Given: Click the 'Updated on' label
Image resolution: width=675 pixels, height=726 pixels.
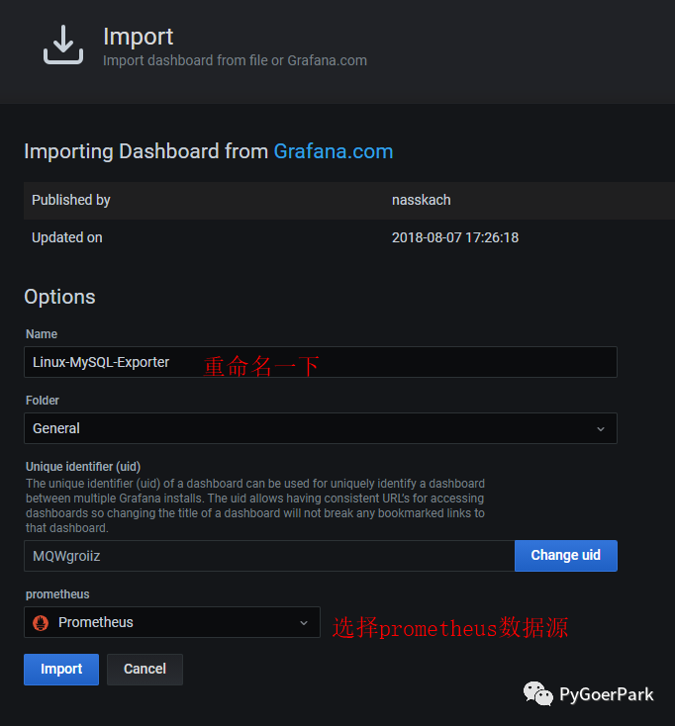Looking at the screenshot, I should (67, 237).
